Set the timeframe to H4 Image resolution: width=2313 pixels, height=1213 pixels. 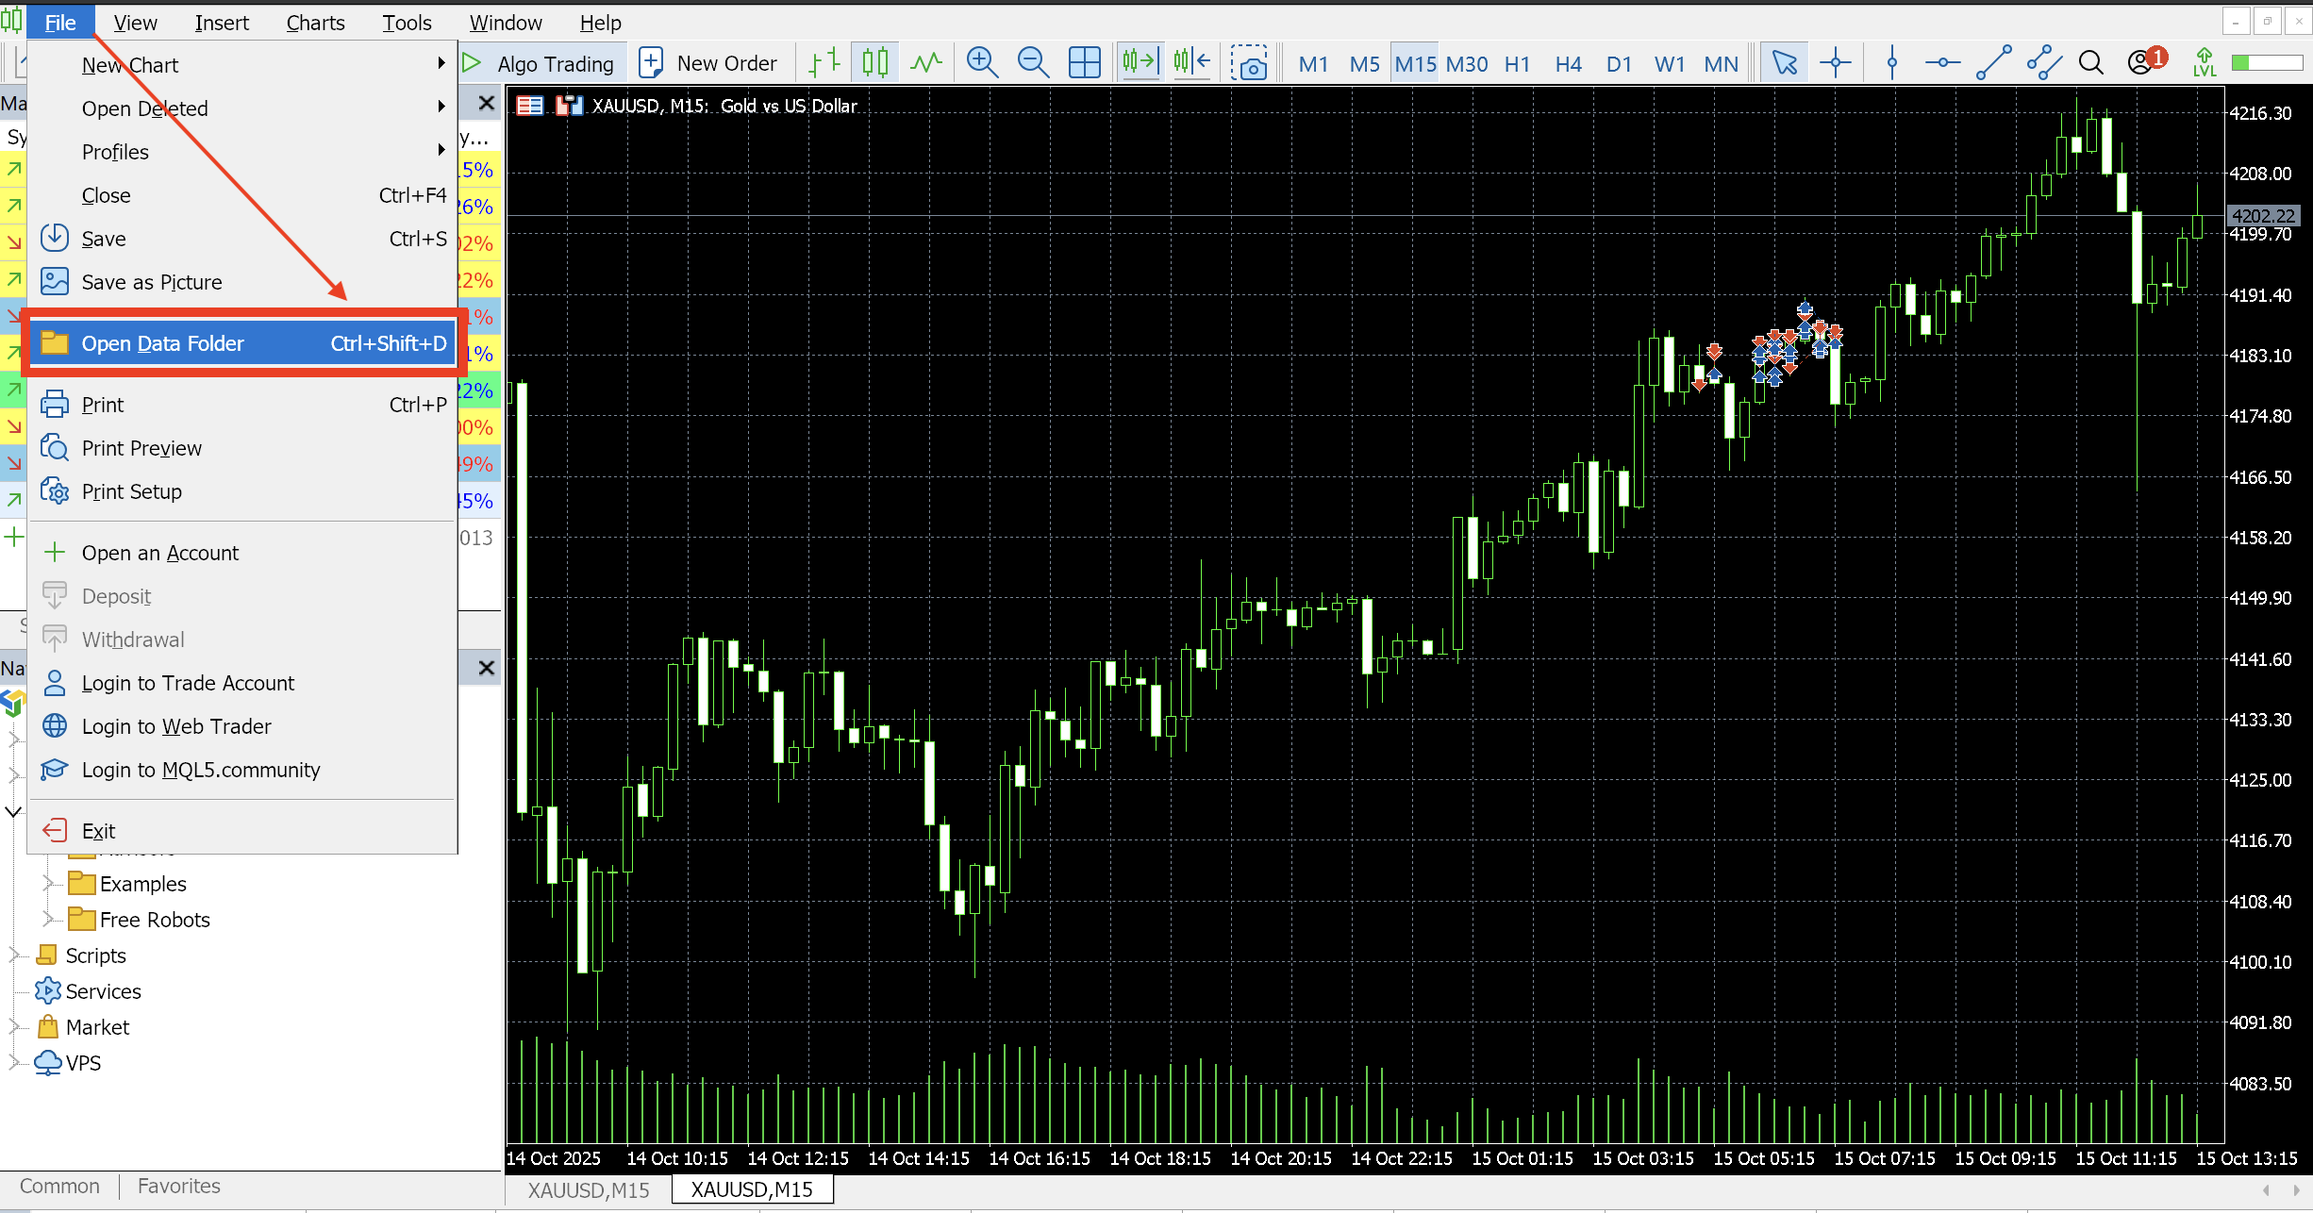pyautogui.click(x=1568, y=63)
